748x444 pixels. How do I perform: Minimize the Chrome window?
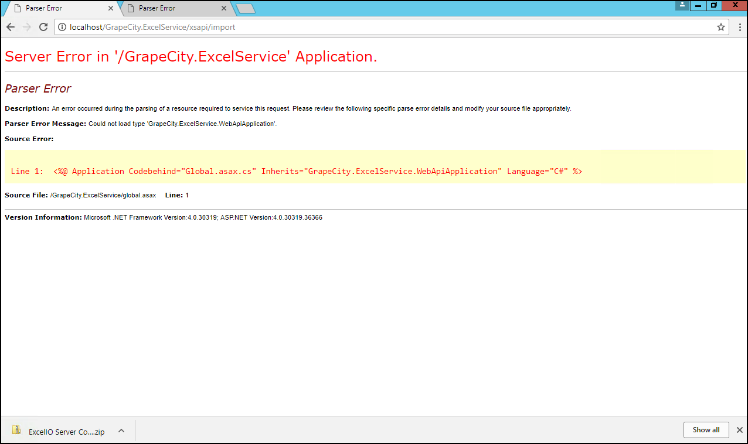pyautogui.click(x=698, y=5)
